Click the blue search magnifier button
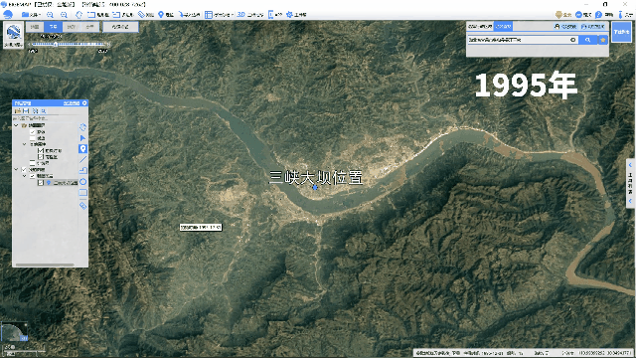This screenshot has width=636, height=358. click(587, 40)
